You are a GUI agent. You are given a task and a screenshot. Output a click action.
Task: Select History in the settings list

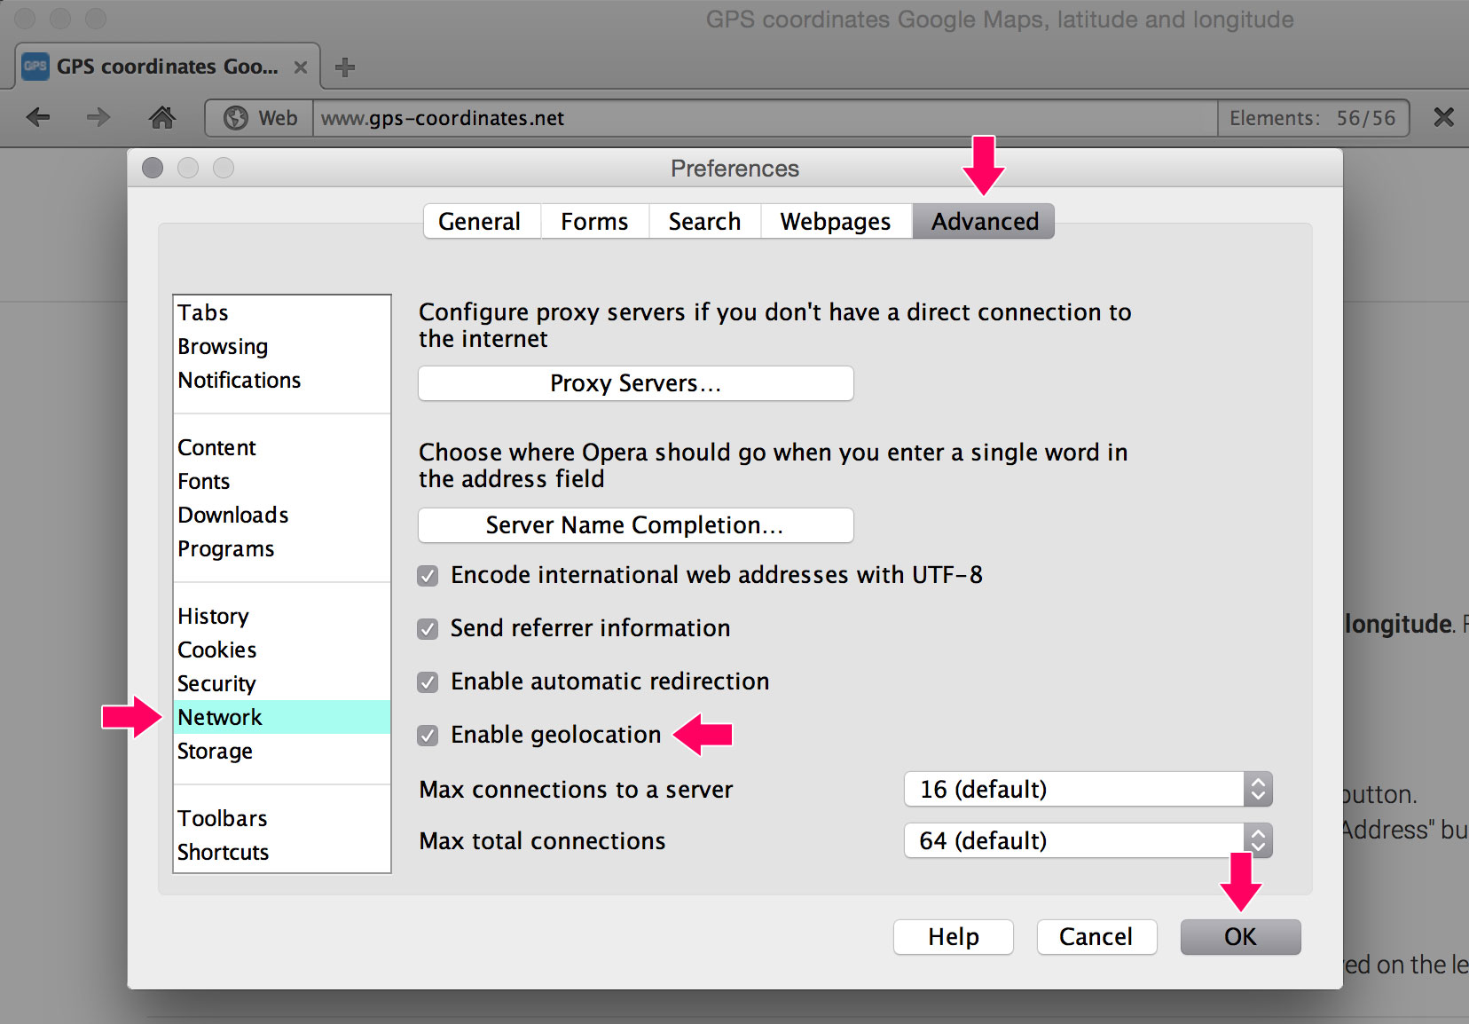[282, 616]
